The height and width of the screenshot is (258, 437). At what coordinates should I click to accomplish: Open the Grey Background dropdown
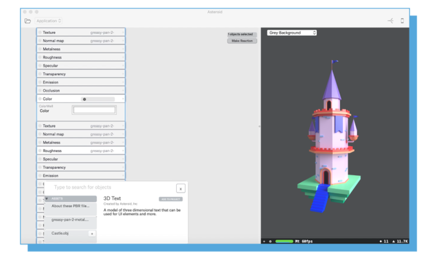point(292,33)
